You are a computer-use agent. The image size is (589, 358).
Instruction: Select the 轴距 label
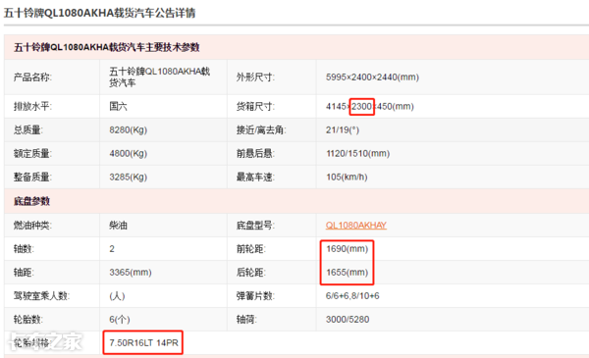(24, 273)
